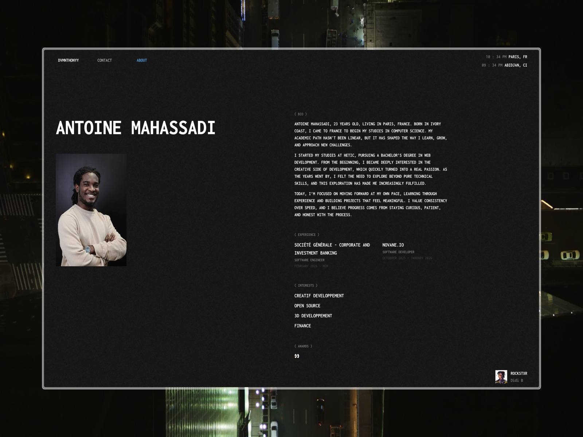583x437 pixels.
Task: Click the Abidjan, CI clock
Action: (504, 65)
